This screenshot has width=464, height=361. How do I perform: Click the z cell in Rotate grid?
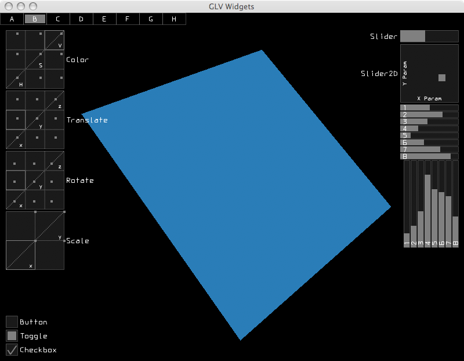coord(55,161)
